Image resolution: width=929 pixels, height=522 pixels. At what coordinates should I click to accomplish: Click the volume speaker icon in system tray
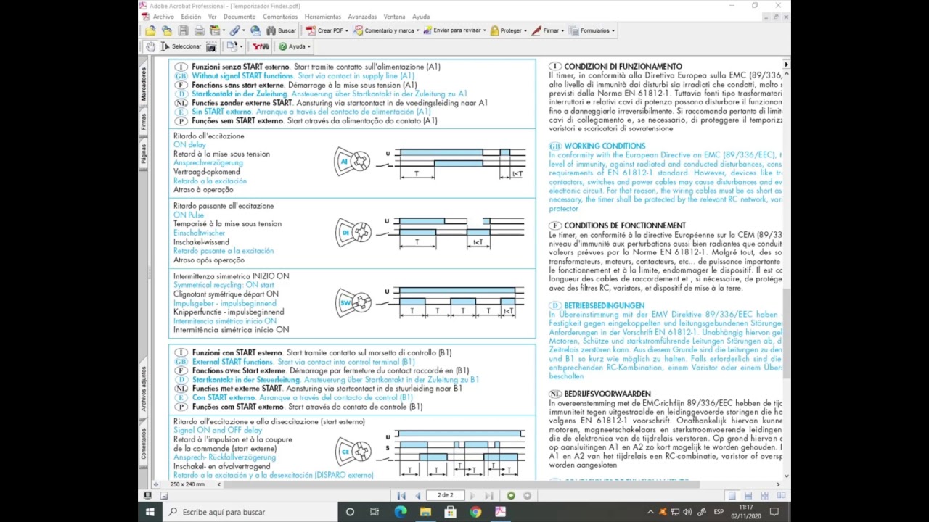[x=687, y=512]
